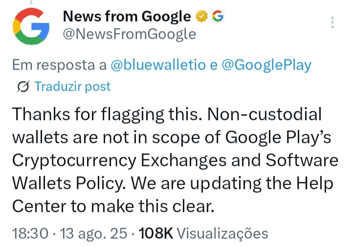Image resolution: width=352 pixels, height=247 pixels.
Task: Click the Visualizações label
Action: tap(222, 233)
